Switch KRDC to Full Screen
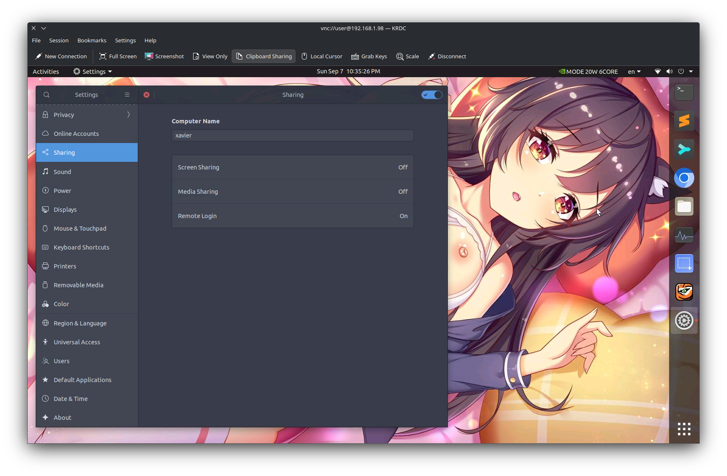Screen dimensions: 727x476 point(118,56)
